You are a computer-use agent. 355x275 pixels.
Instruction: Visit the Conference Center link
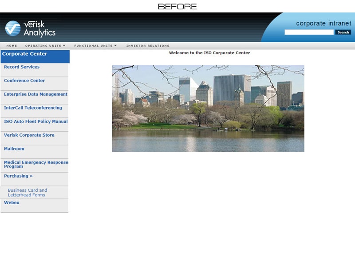coord(23,81)
